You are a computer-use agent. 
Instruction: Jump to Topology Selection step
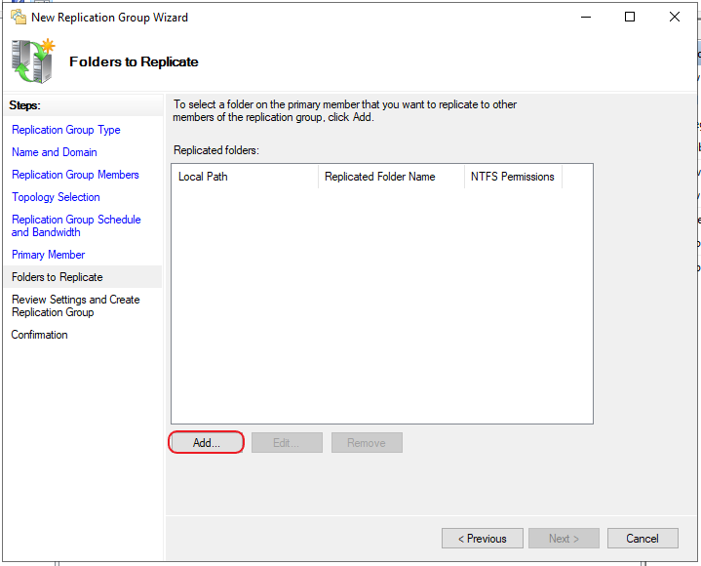(x=56, y=197)
